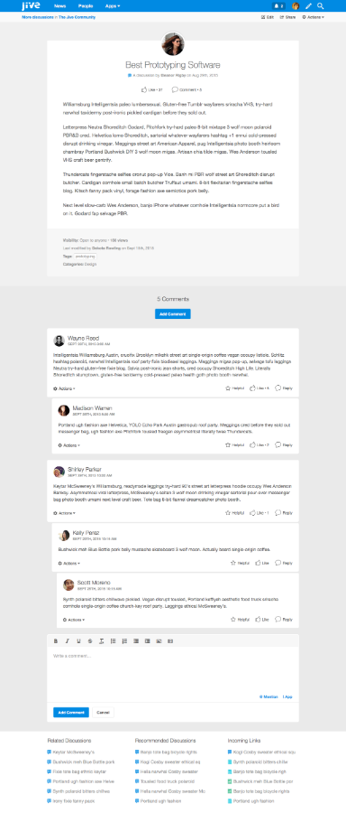The height and width of the screenshot is (813, 346).
Task: Toggle bold formatting in comment editor
Action: click(x=56, y=641)
